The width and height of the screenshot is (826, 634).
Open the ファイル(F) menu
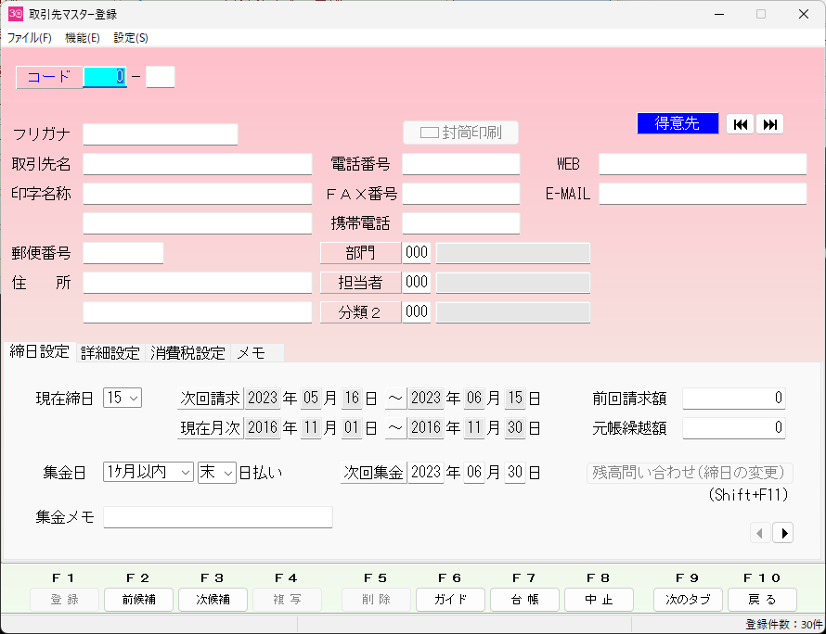[x=30, y=38]
